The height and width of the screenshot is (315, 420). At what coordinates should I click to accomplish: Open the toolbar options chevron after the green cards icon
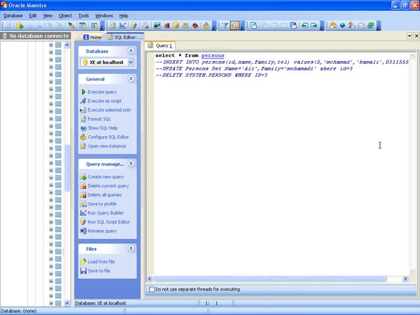[x=379, y=26]
